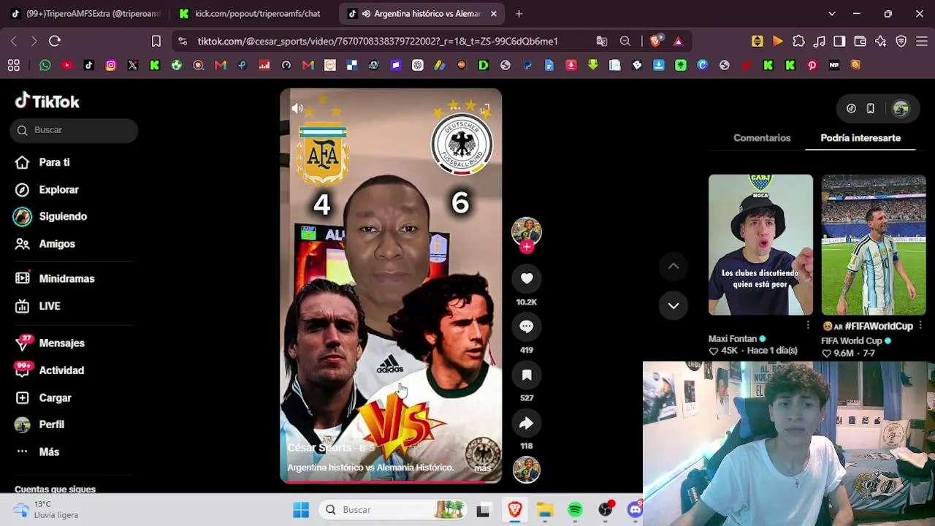Open the Instagram bookmark in bookmarks bar
Viewport: 935px width, 526px height.
tap(111, 65)
